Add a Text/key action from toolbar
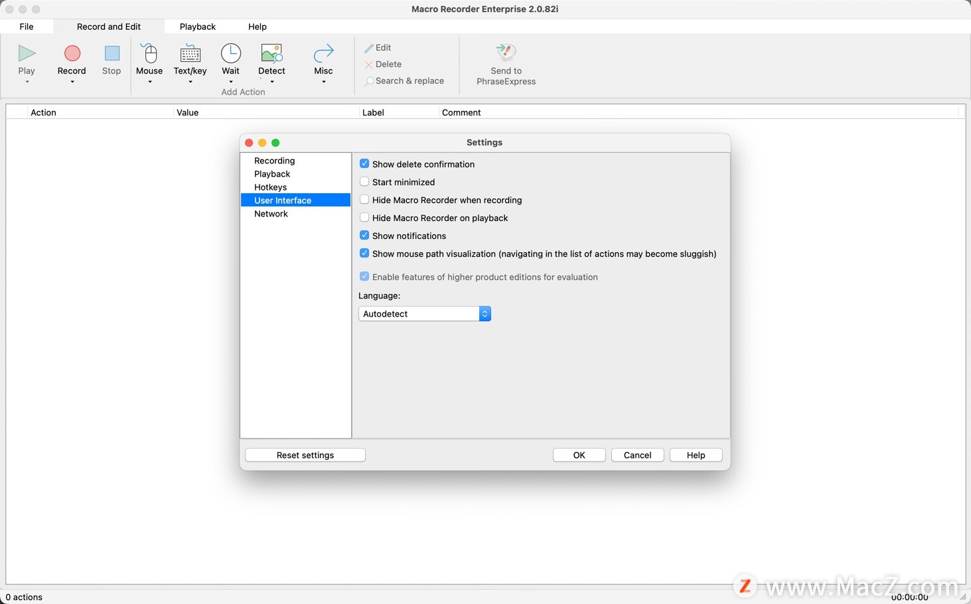Screen dimensions: 971x604 190,54
